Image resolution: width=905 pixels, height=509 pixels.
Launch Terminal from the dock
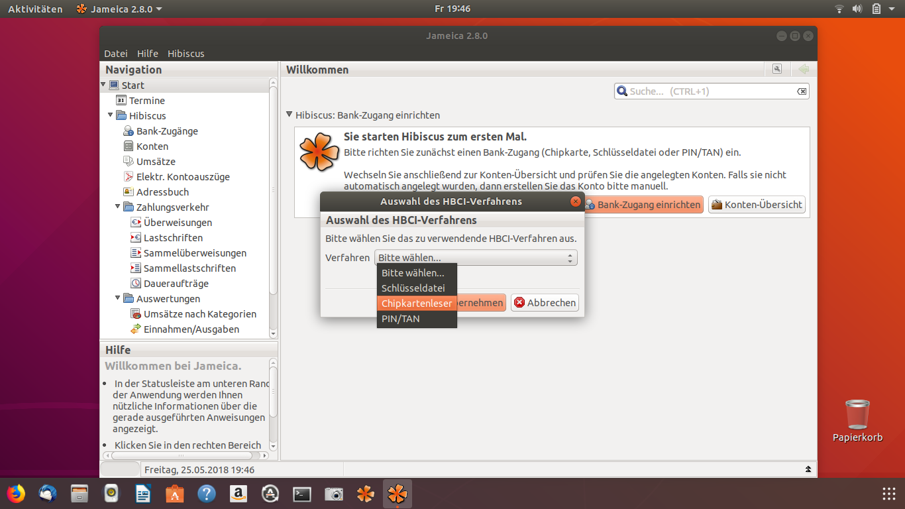coord(302,494)
